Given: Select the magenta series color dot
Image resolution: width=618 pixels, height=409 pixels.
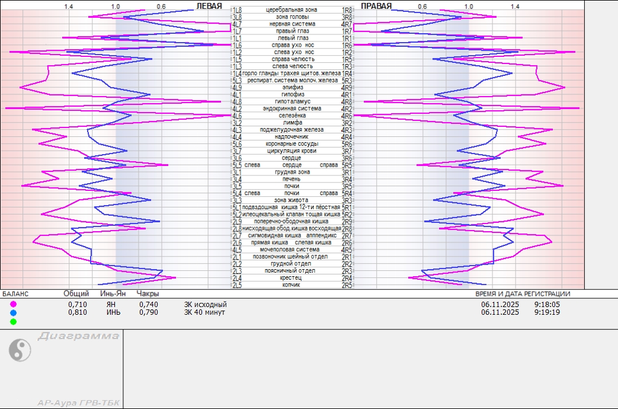Looking at the screenshot, I should click(x=14, y=305).
